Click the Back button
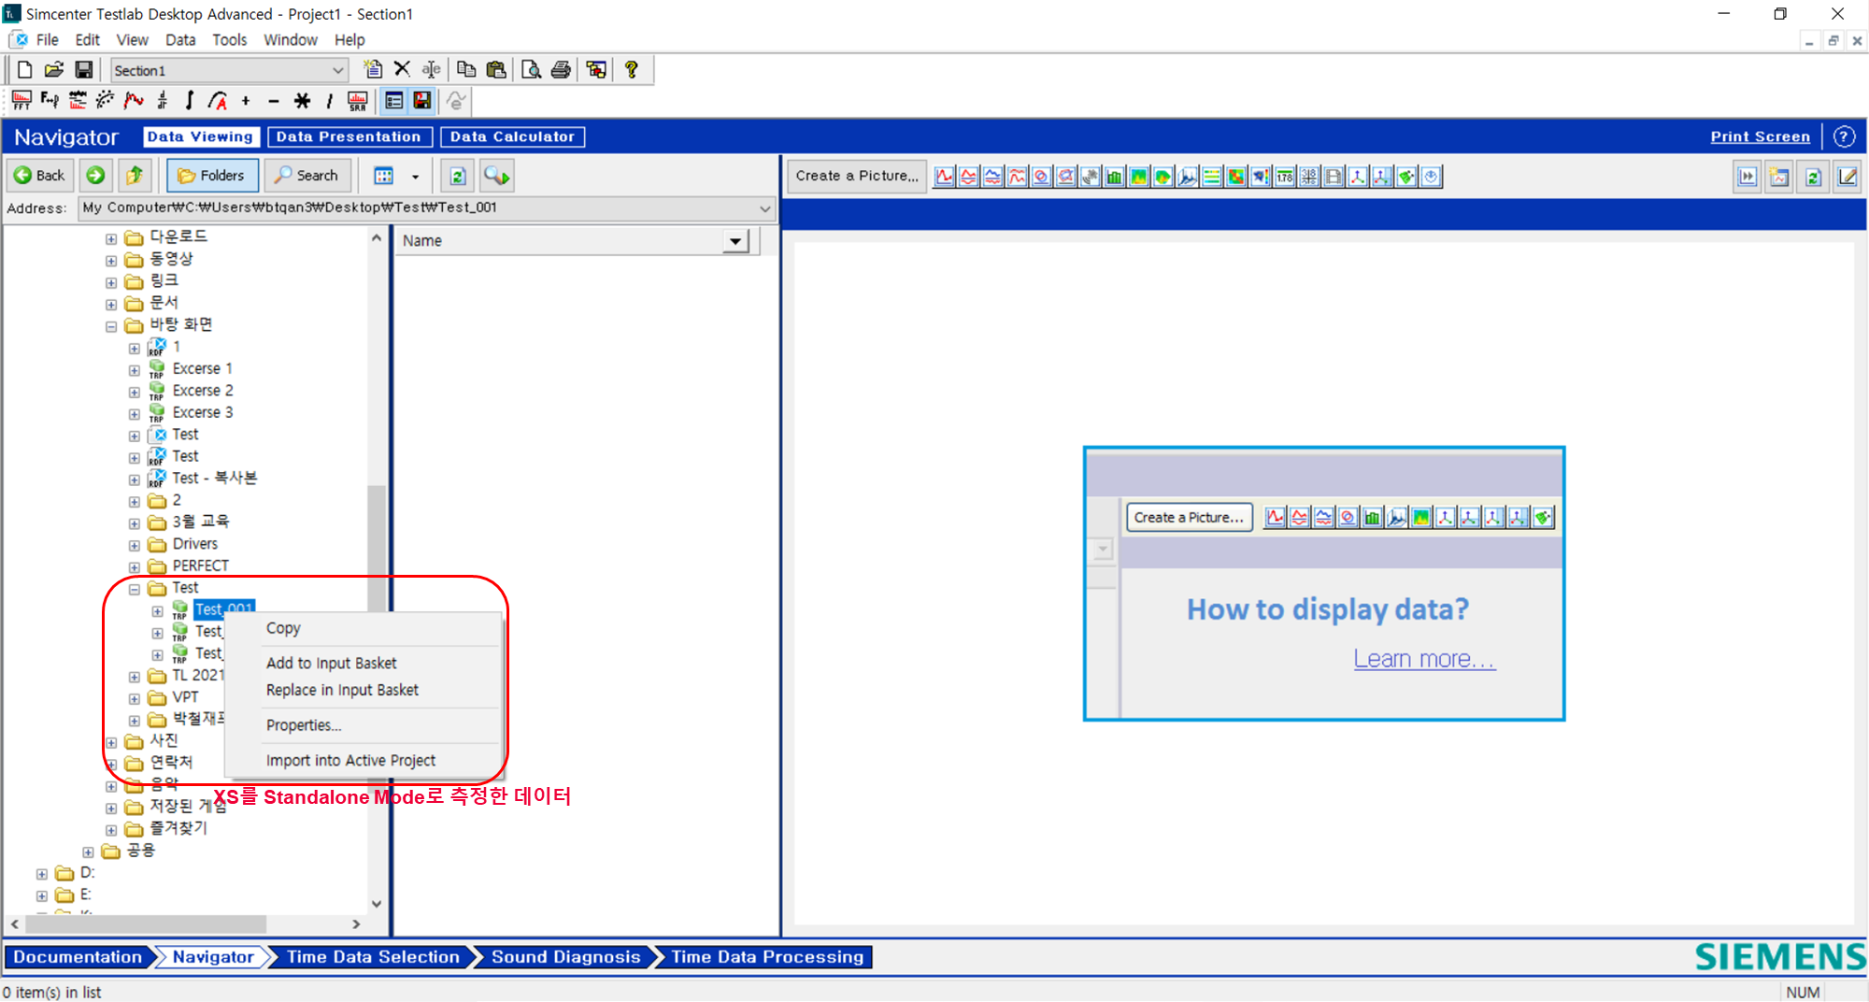Viewport: 1869px width, 1002px height. (39, 176)
